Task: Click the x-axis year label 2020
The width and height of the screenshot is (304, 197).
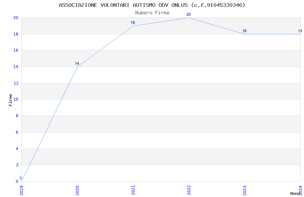Action: [77, 191]
